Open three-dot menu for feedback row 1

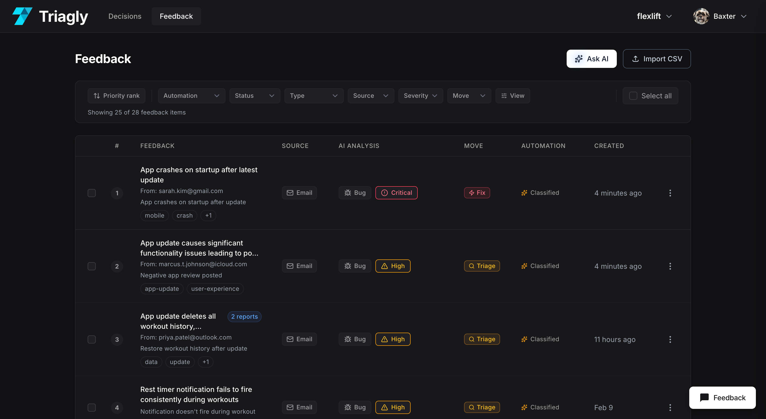pos(670,193)
